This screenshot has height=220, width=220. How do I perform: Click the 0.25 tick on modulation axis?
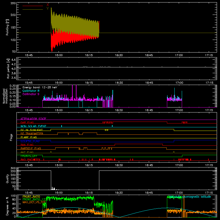click(x=13, y=89)
